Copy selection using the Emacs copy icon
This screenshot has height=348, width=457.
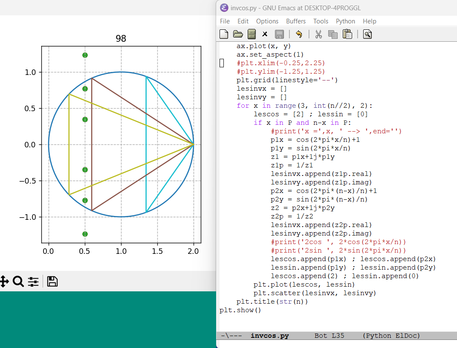[333, 34]
